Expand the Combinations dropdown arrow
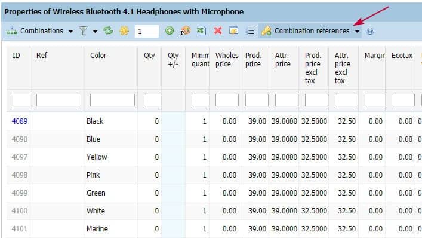 pyautogui.click(x=70, y=32)
